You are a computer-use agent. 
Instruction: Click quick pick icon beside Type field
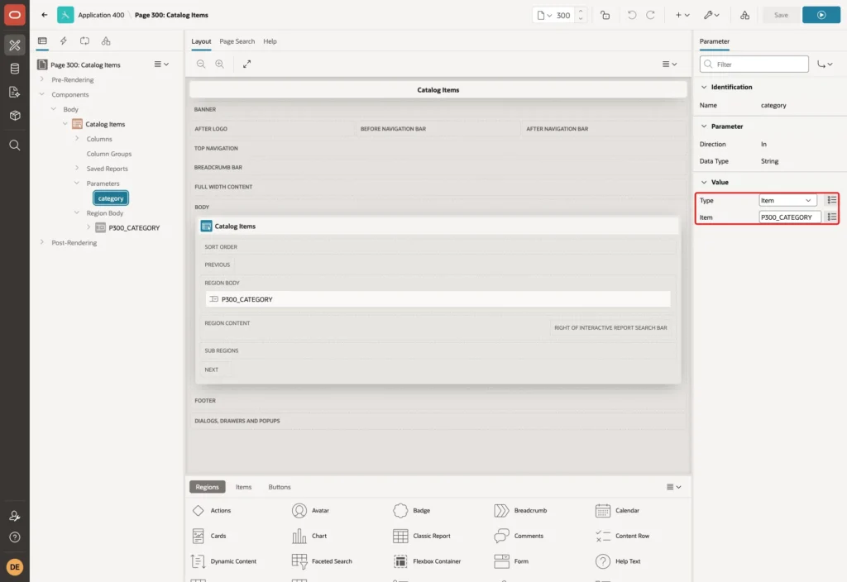[x=832, y=200]
